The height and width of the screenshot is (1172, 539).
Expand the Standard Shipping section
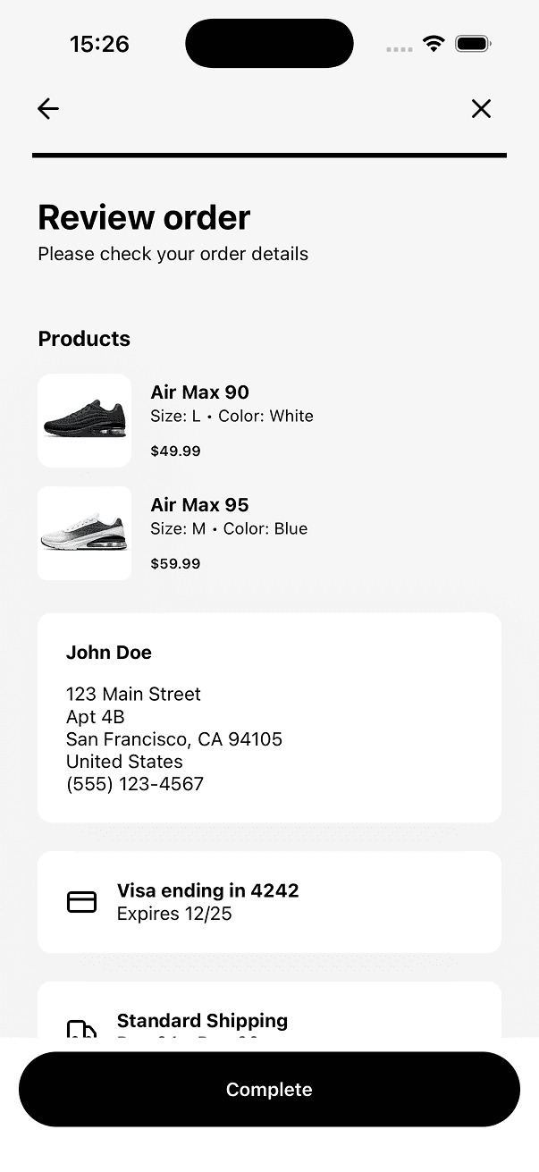[x=268, y=1019]
